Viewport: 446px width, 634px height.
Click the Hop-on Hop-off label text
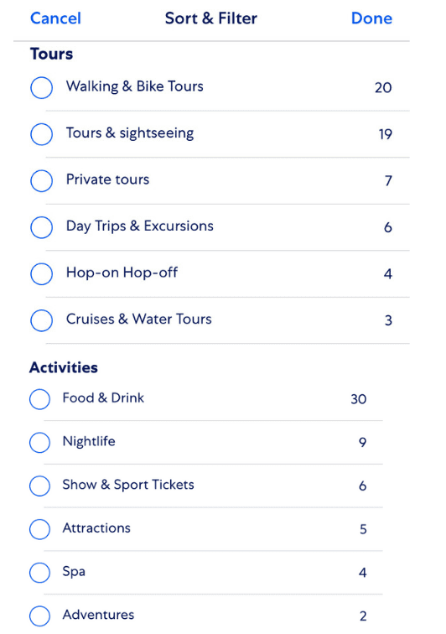pyautogui.click(x=122, y=273)
